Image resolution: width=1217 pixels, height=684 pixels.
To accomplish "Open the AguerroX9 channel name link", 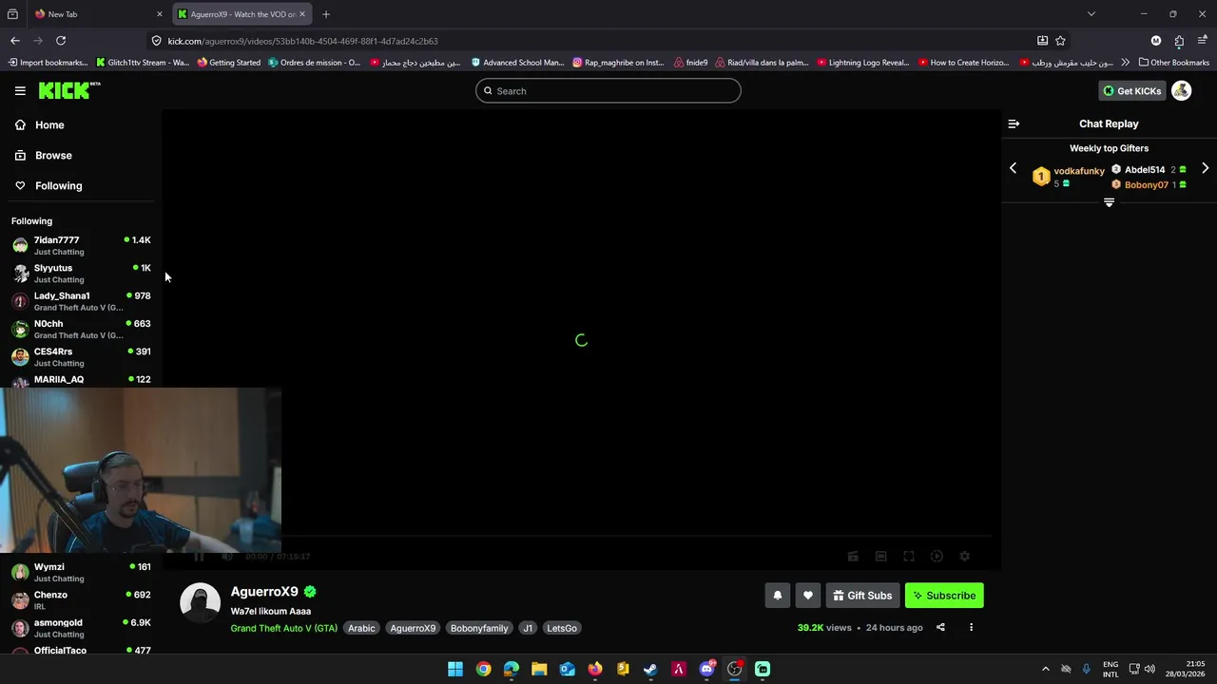I will [x=264, y=592].
